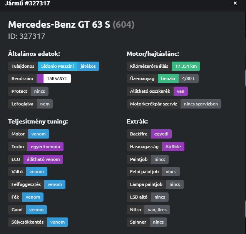Click the Motor venom tuning tag
The image size is (246, 234).
point(38,134)
